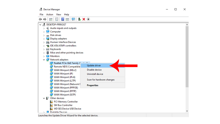The image size is (220, 124).
Task: Expand Mice and other pointing devices
Action: coord(44,53)
